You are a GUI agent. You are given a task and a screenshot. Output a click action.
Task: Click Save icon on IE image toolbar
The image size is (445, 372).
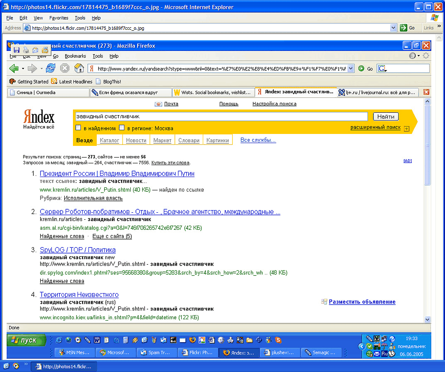[17, 50]
